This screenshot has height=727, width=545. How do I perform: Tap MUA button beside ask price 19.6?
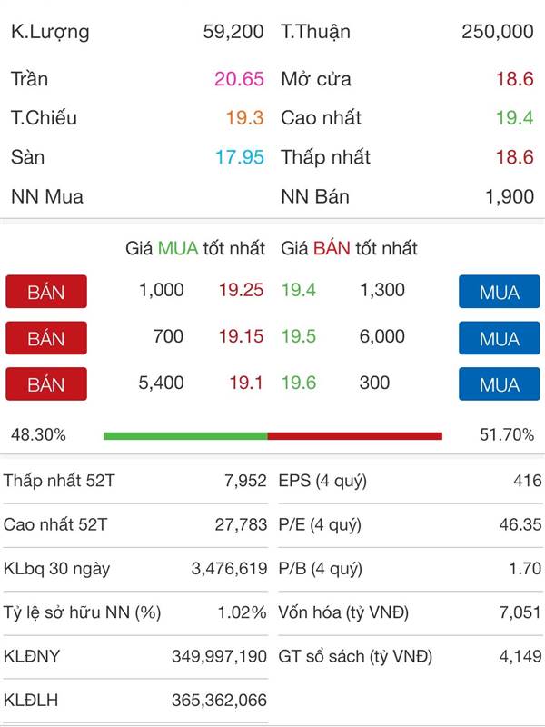click(x=499, y=383)
